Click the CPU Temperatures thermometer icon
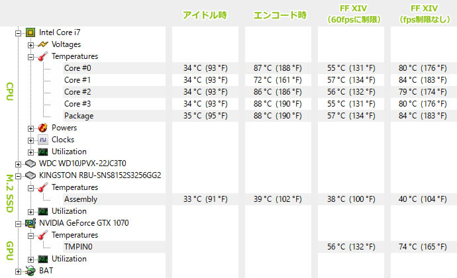The image size is (457, 278). 43,56
